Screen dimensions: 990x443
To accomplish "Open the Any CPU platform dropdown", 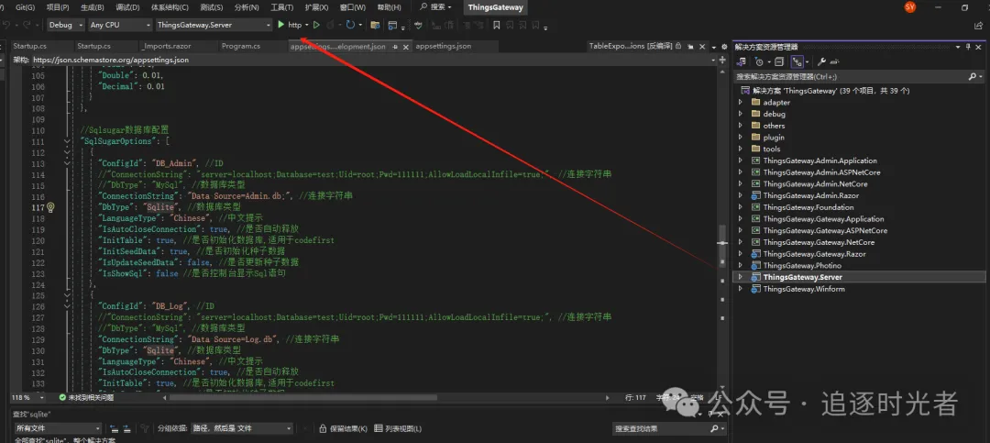I will (x=120, y=26).
